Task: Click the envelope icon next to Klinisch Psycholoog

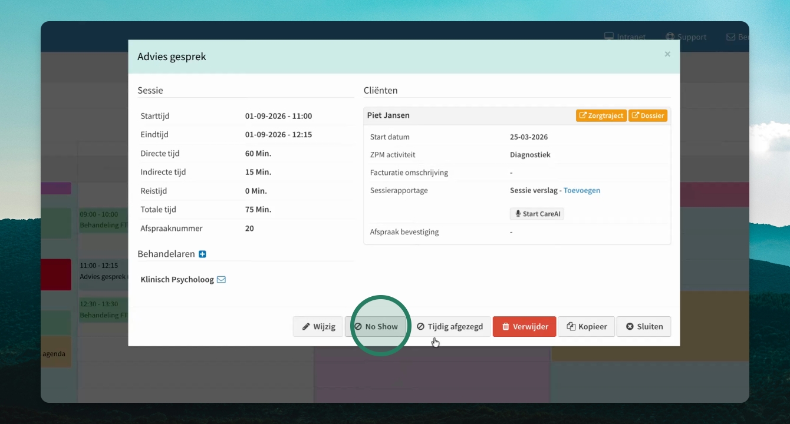Action: click(221, 280)
